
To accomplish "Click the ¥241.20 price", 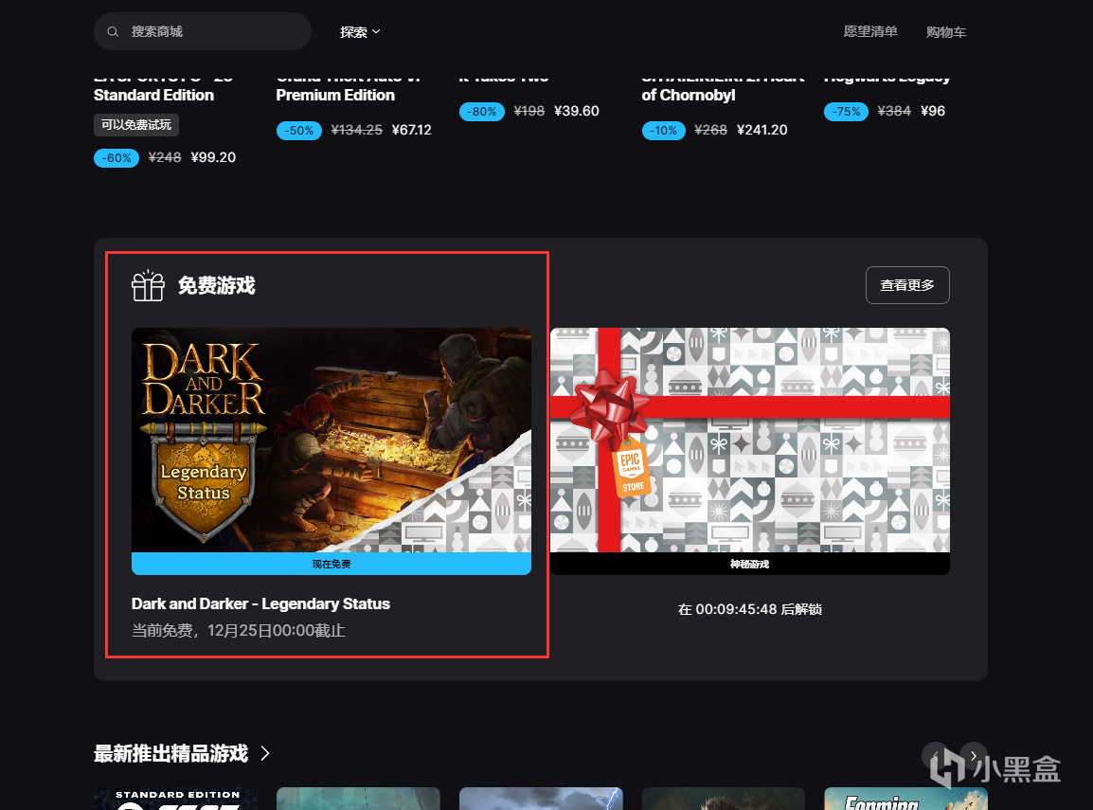I will pos(762,130).
